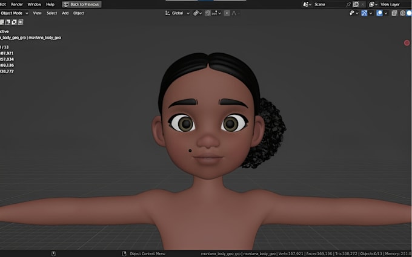Toggle show gizmos button
The height and width of the screenshot is (257, 412).
(364, 13)
